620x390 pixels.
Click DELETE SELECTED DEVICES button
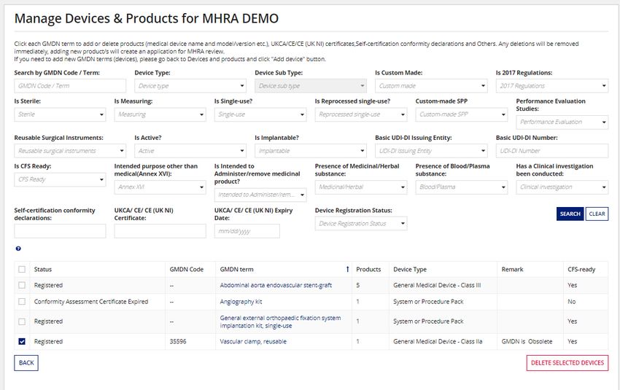tap(567, 363)
